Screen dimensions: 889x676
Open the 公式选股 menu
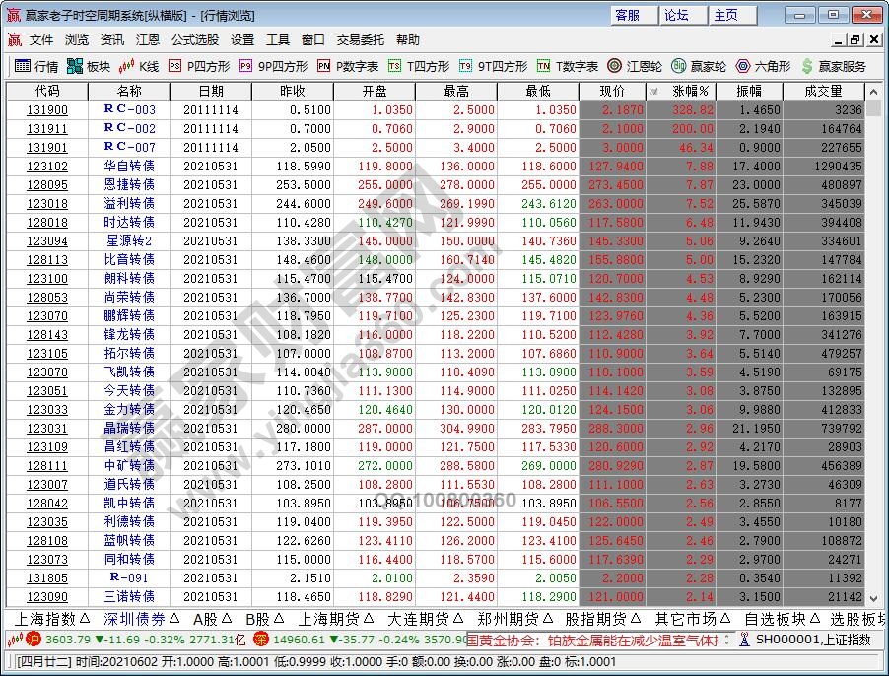click(x=195, y=40)
